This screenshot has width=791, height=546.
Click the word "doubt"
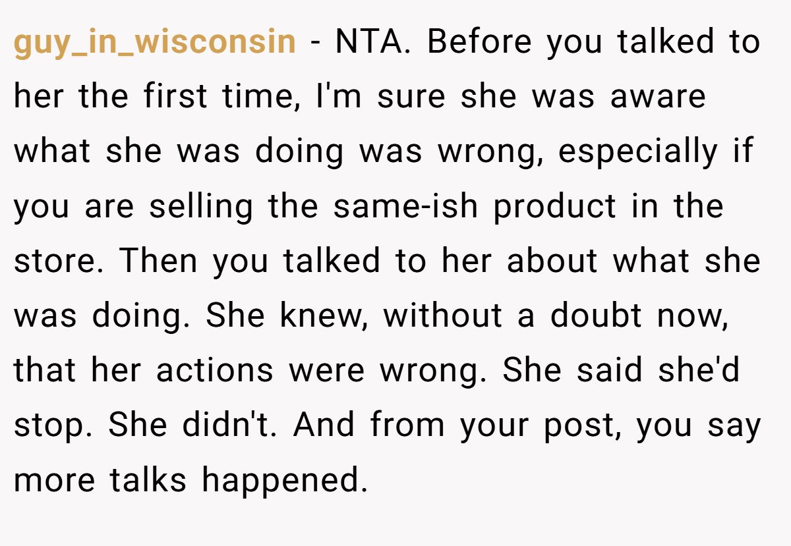[596, 316]
